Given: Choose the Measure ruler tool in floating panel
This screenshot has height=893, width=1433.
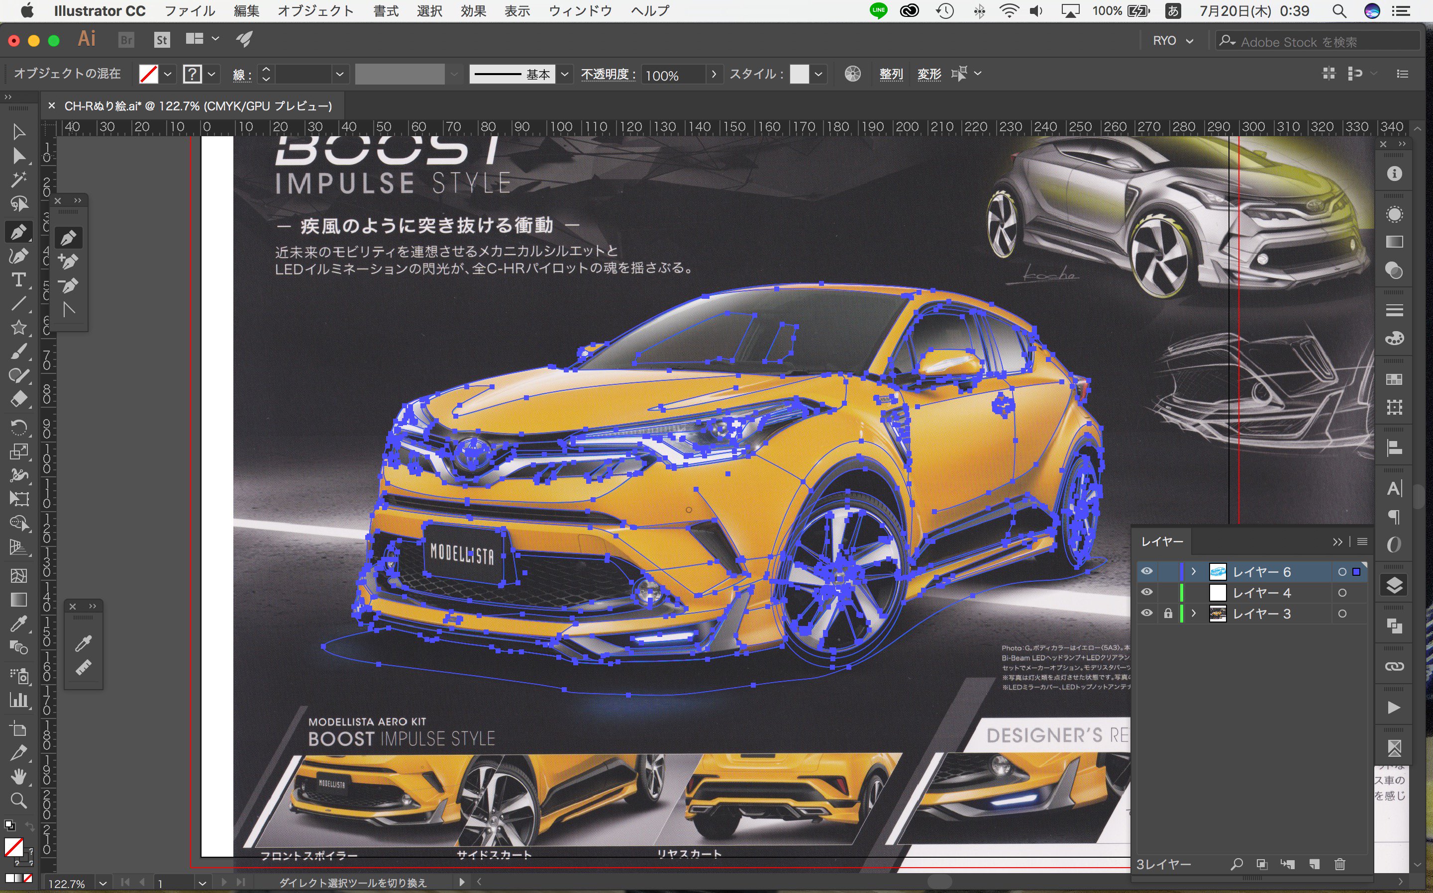Looking at the screenshot, I should click(83, 667).
